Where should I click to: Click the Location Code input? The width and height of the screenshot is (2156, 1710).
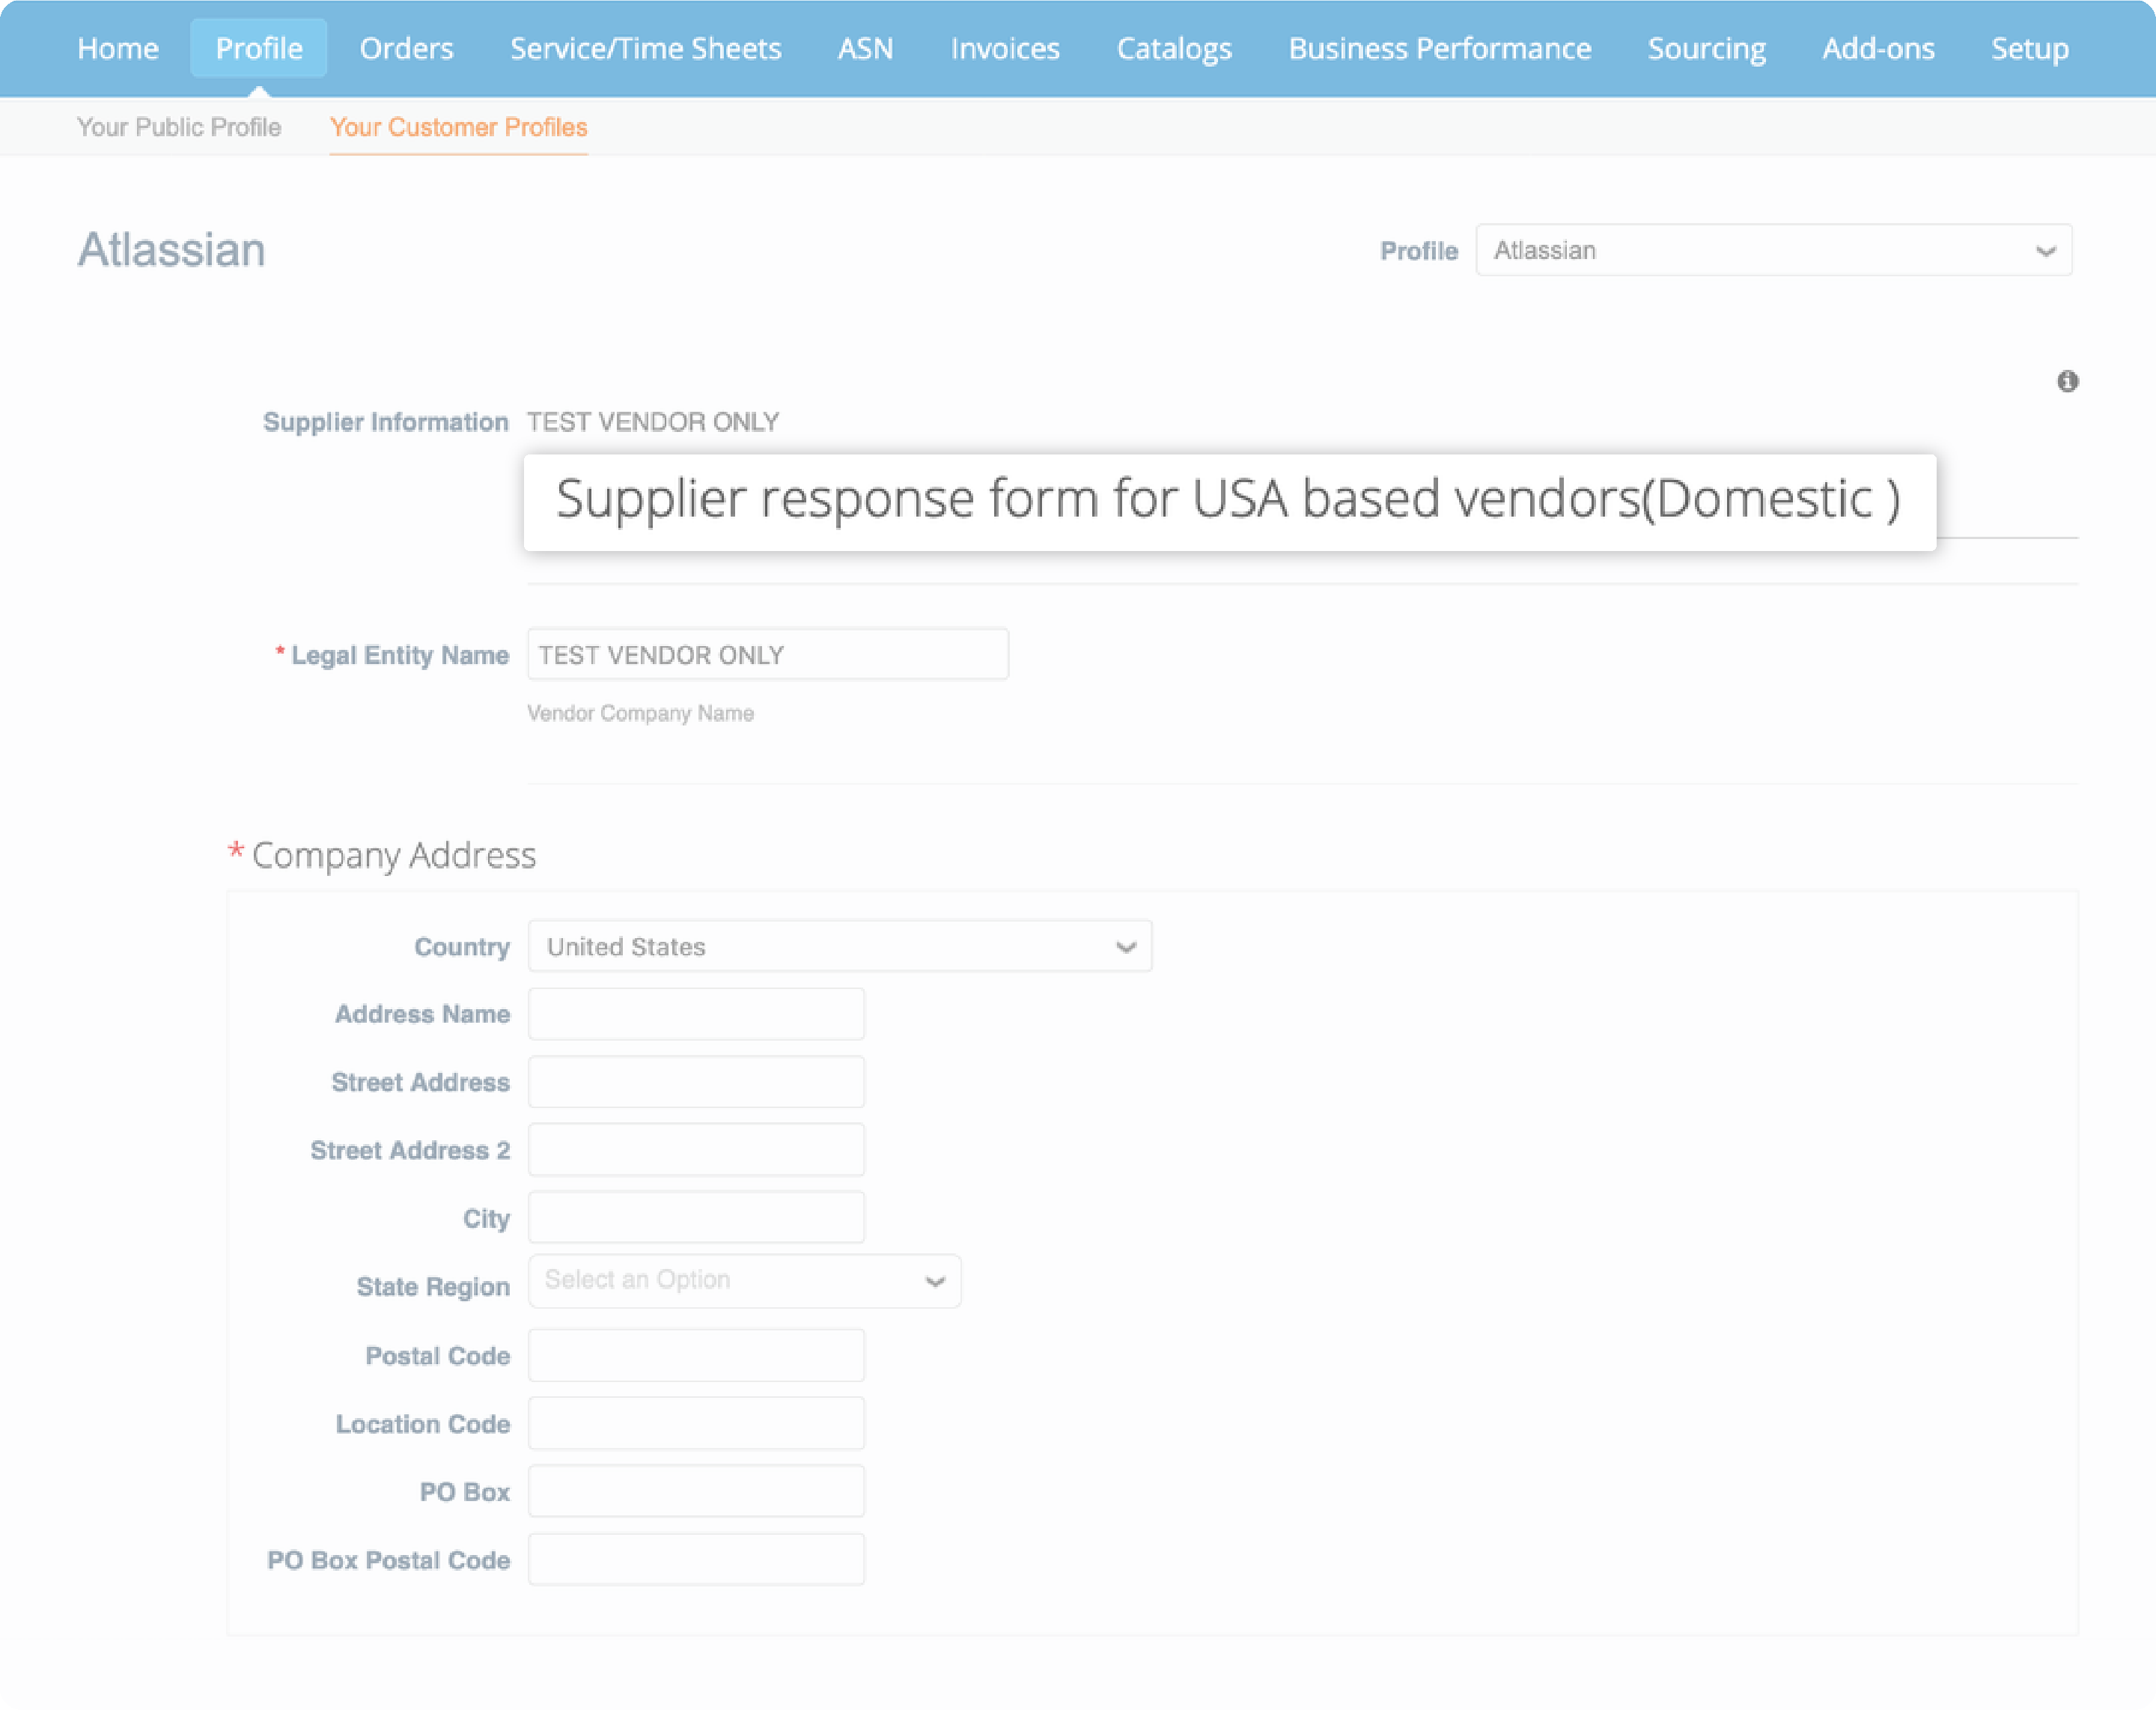[x=696, y=1423]
